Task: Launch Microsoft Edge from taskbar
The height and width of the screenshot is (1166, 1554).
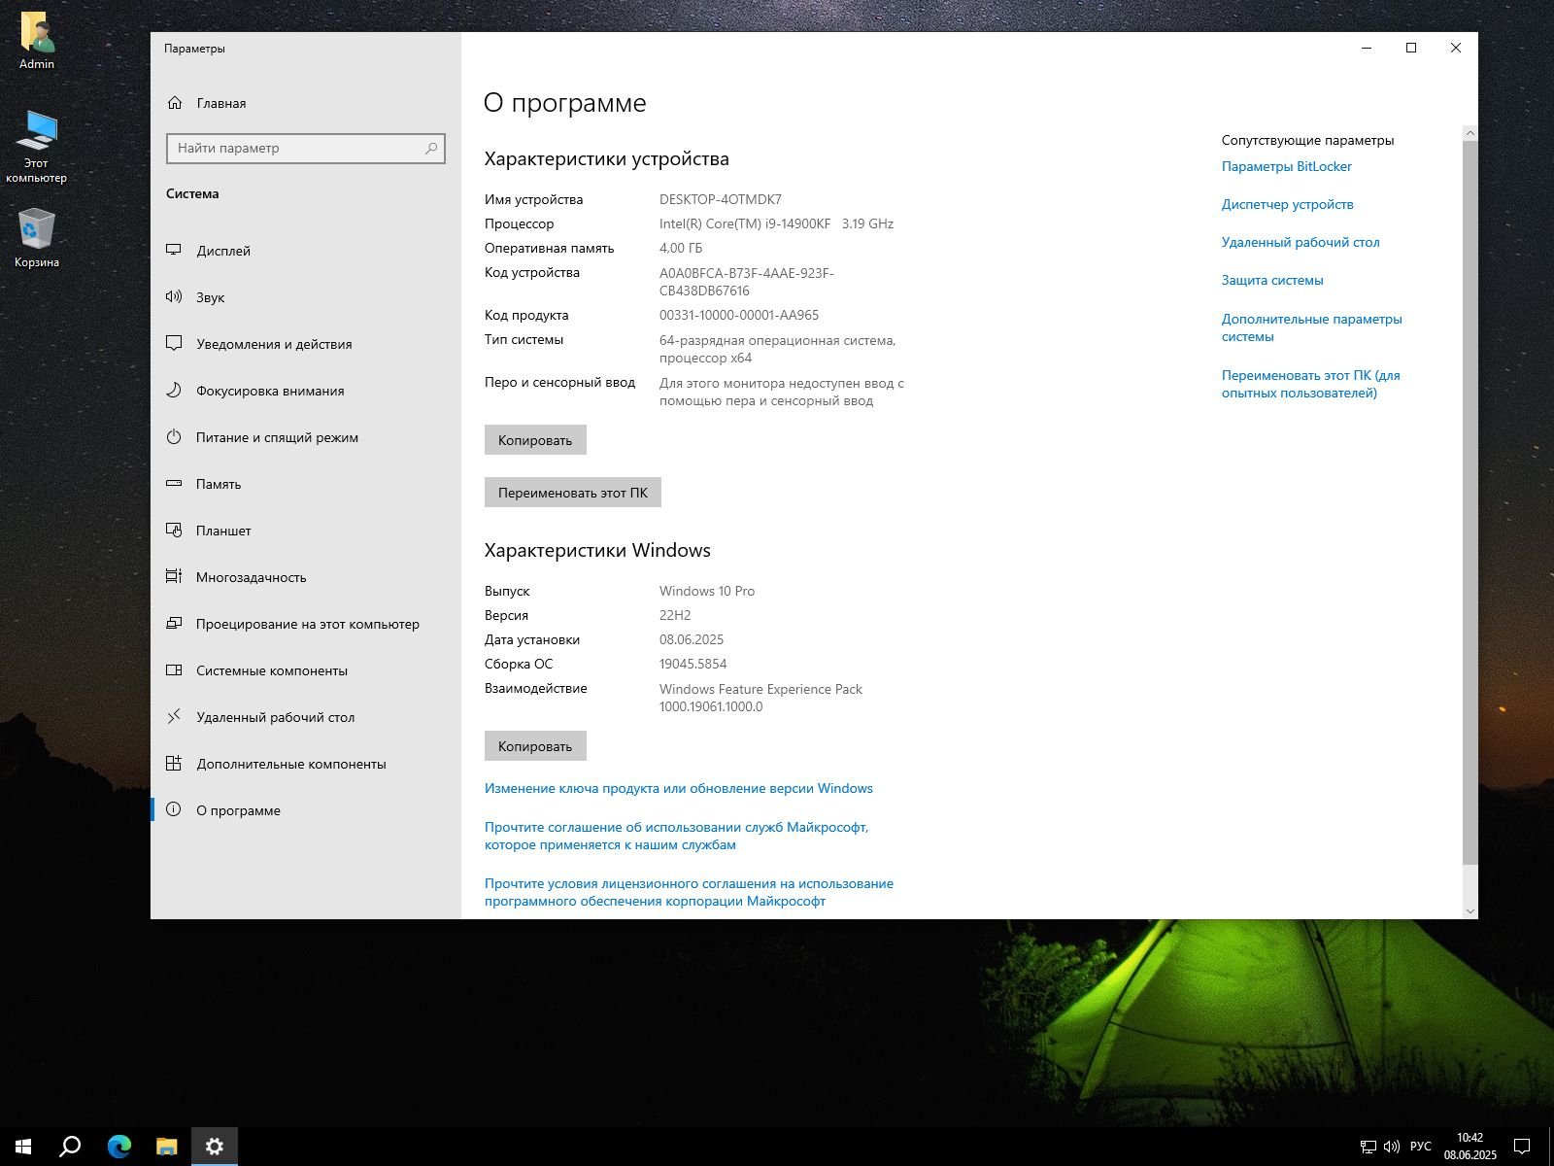Action: tap(118, 1147)
